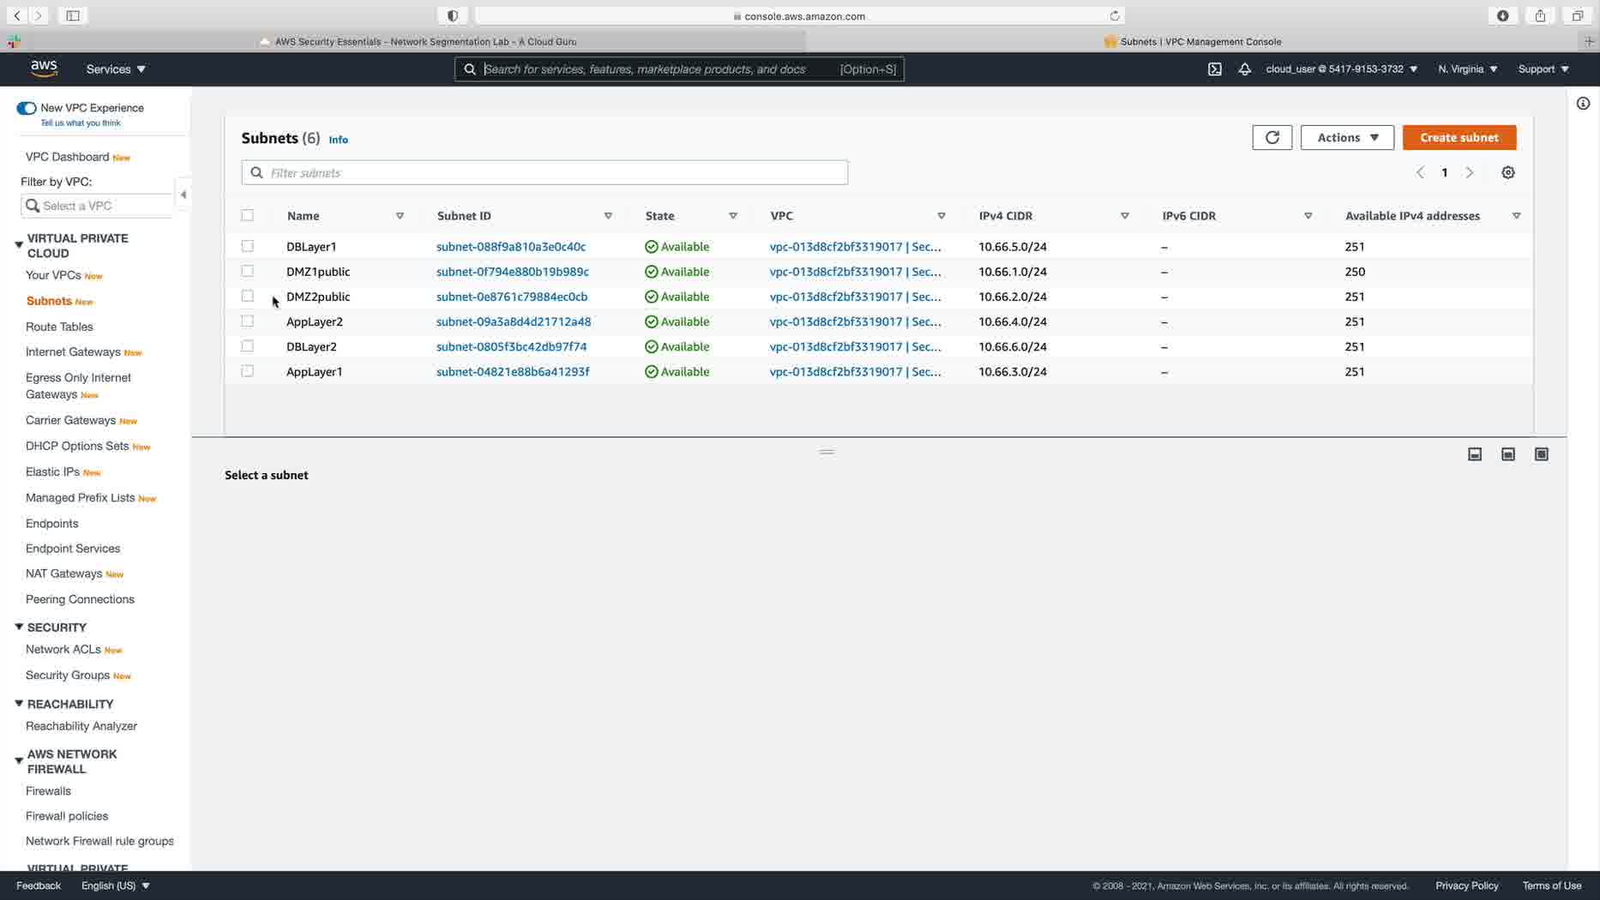The image size is (1600, 900).
Task: Switch to the Subnets VPC Management Console tab
Action: coord(1193,41)
